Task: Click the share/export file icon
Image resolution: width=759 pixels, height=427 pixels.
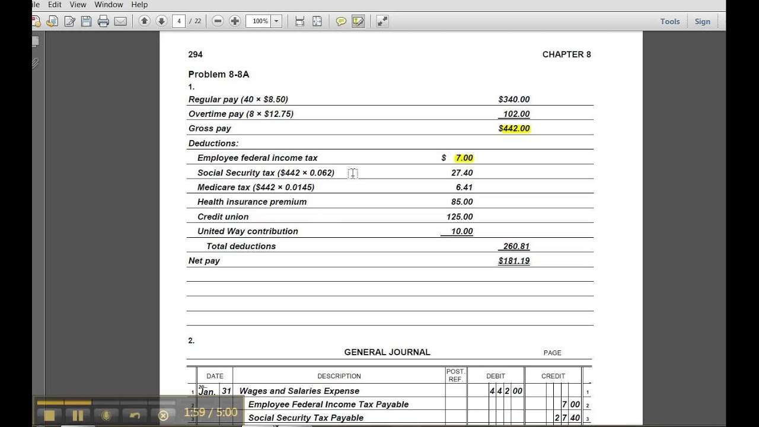Action: [52, 21]
